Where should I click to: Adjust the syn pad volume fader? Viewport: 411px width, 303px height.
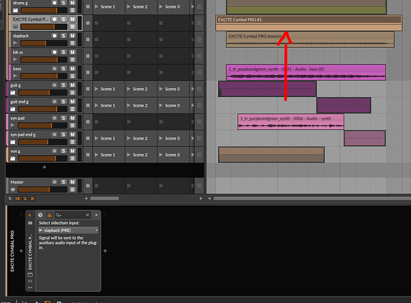click(42, 125)
